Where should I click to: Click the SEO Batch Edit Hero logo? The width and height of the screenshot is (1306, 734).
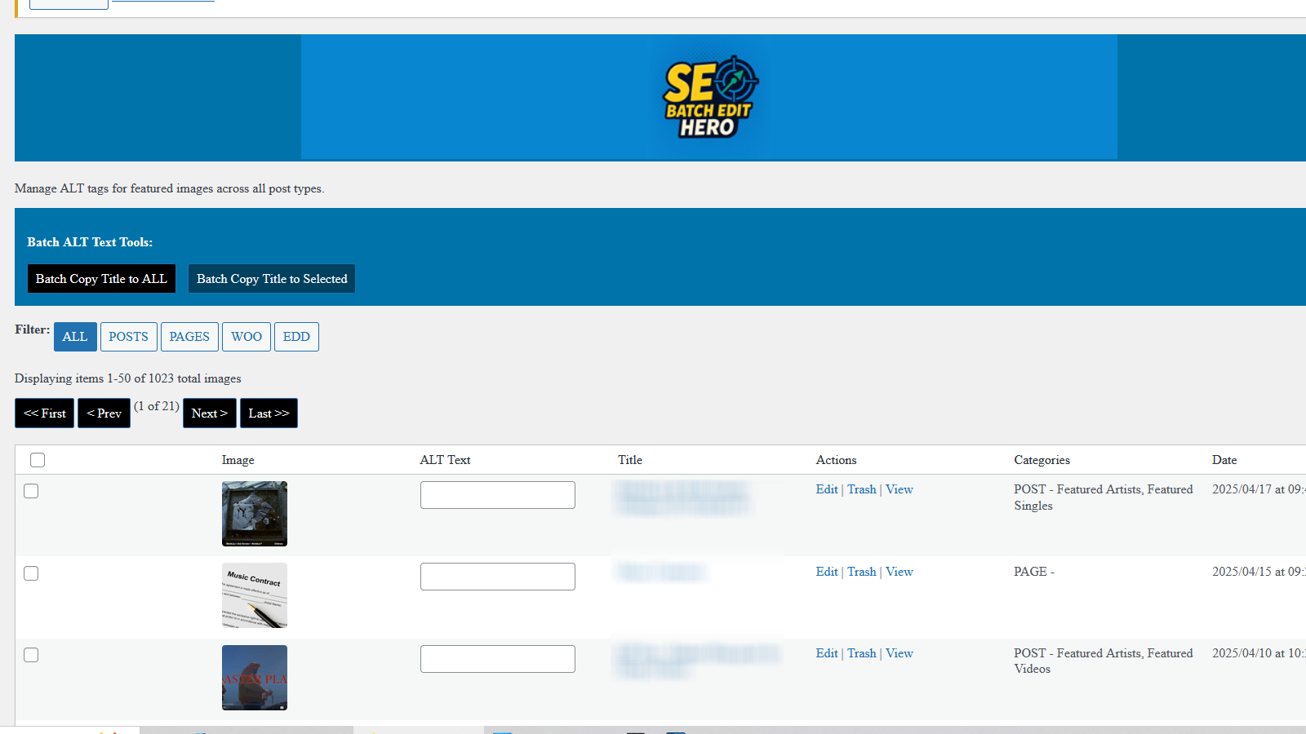click(709, 97)
